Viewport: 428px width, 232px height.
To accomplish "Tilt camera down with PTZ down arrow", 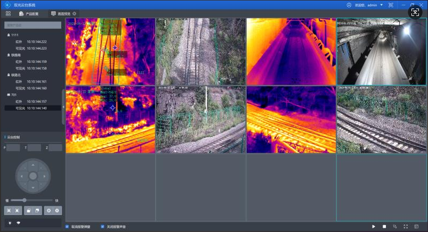I will click(33, 187).
